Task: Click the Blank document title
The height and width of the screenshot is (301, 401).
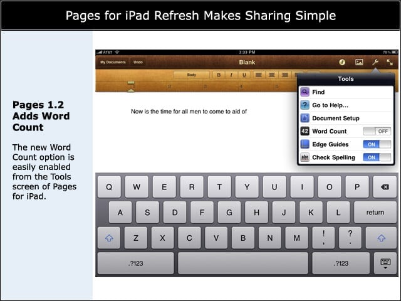Action: coord(247,62)
